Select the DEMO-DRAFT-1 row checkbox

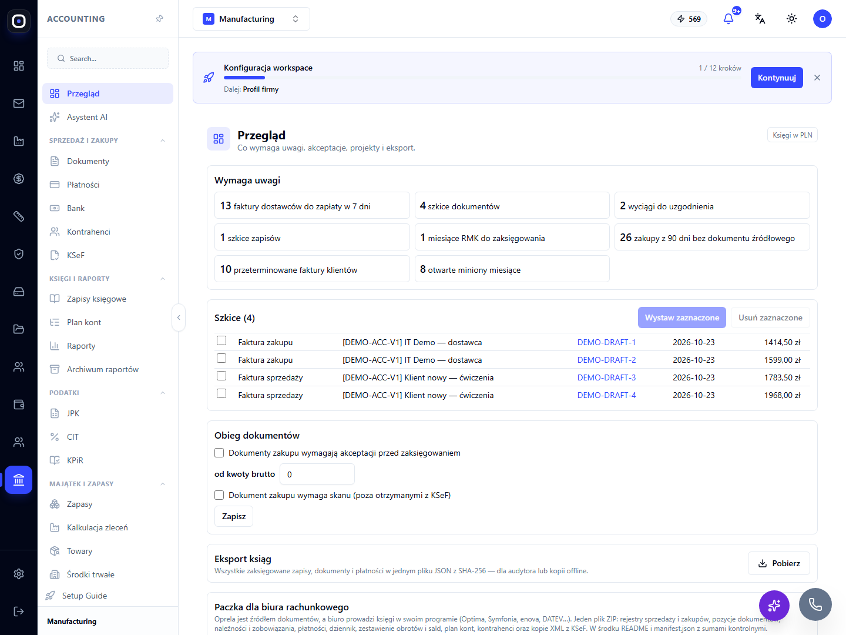coord(221,340)
